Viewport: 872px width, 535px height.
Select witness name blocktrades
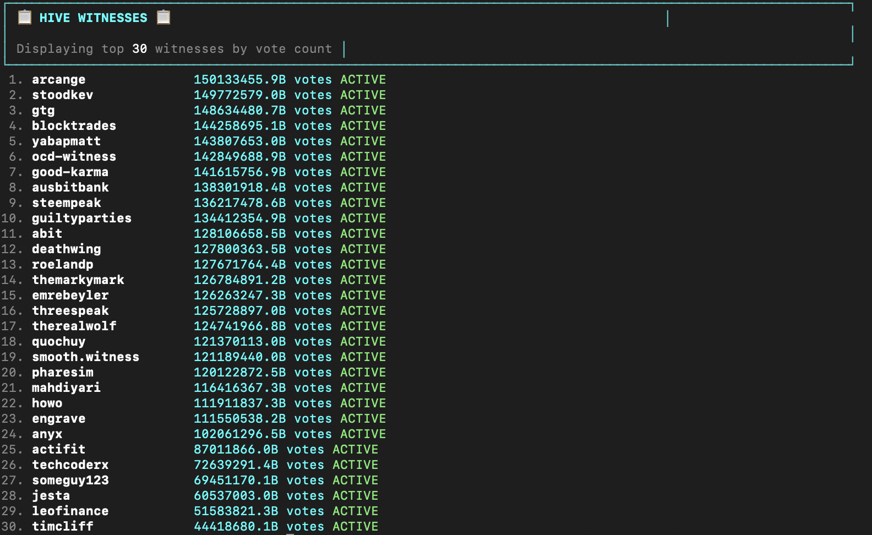[x=74, y=126]
